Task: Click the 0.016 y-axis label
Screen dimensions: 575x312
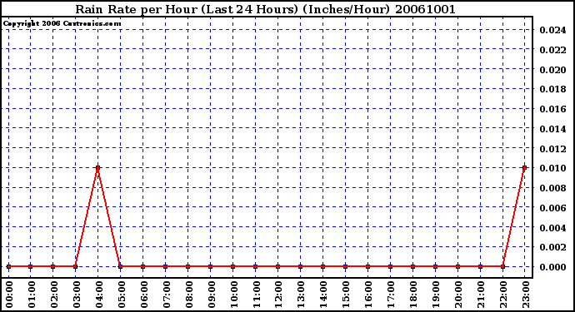Action: point(552,109)
